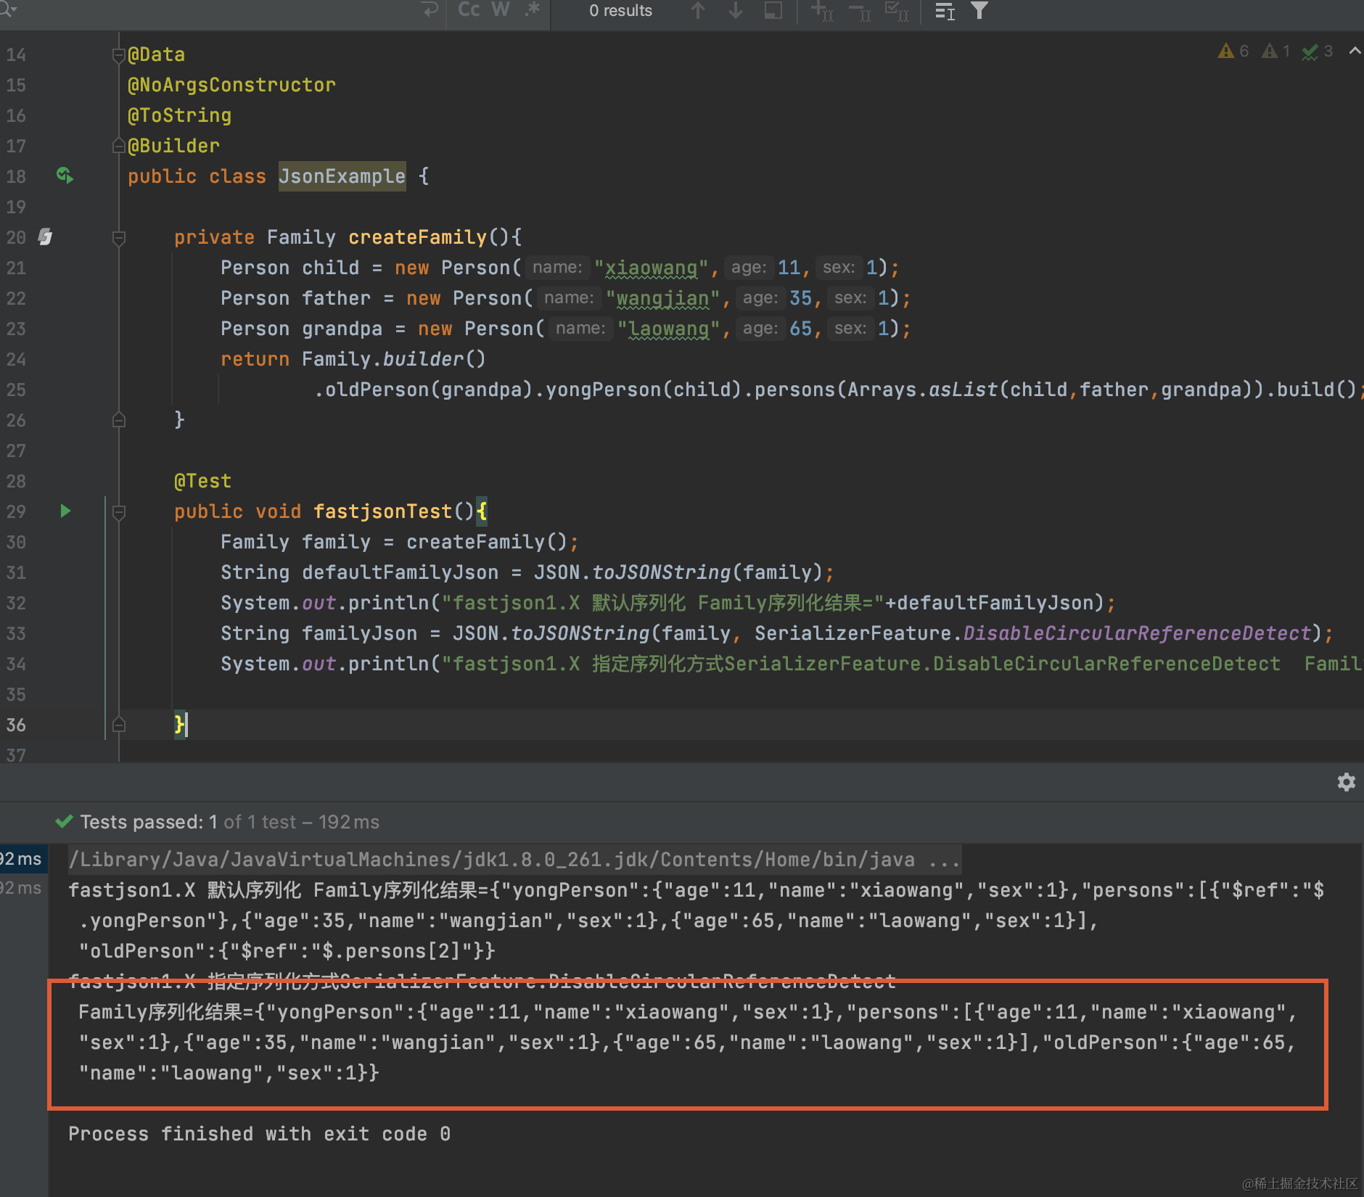Expand inspections widget with the up chevron

tap(1355, 51)
